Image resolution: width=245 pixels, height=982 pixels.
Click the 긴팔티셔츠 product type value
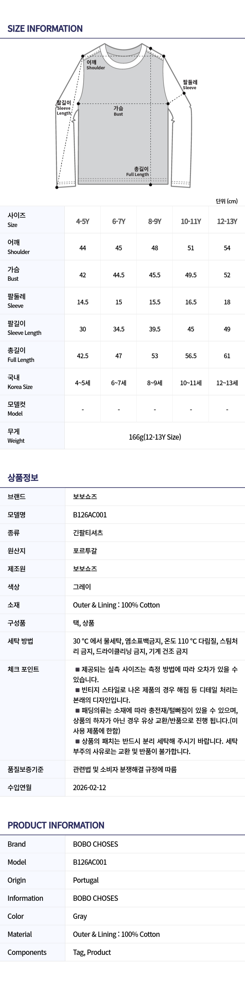coord(88,533)
